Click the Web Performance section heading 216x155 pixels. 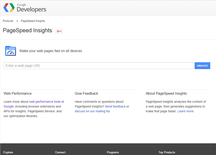click(x=18, y=94)
